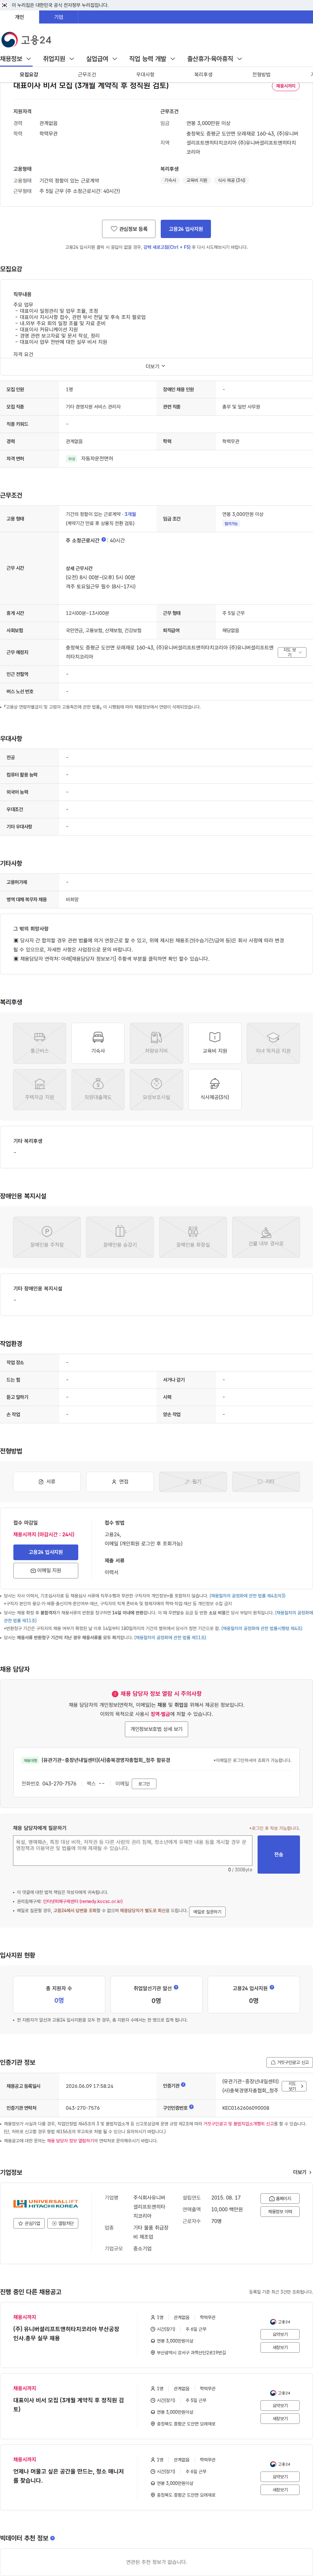Click 새창보기 for the 부산공장 posting
Screen dimensions: 313x2576
point(280,2347)
